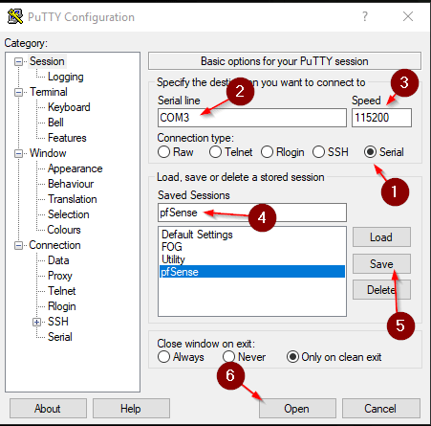Image resolution: width=431 pixels, height=426 pixels.
Task: Open the Connection category
Action: click(54, 245)
